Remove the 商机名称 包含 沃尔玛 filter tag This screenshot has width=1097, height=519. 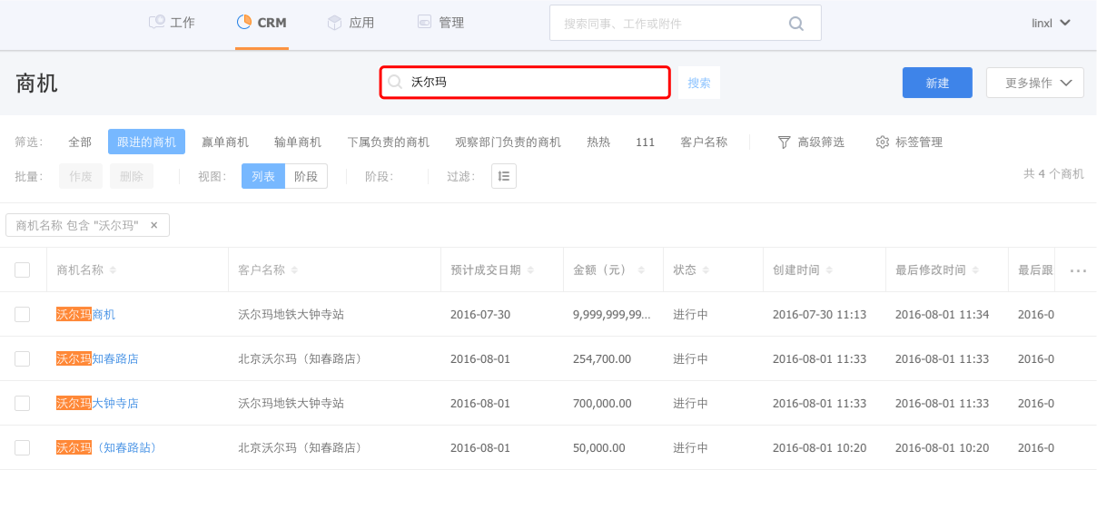coord(154,225)
